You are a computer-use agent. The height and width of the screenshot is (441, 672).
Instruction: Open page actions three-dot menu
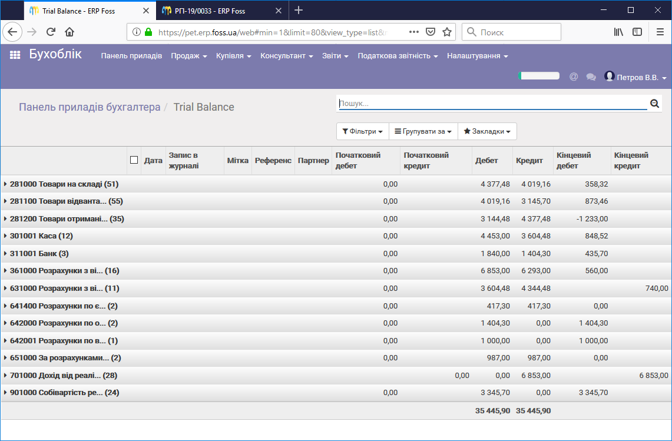413,32
